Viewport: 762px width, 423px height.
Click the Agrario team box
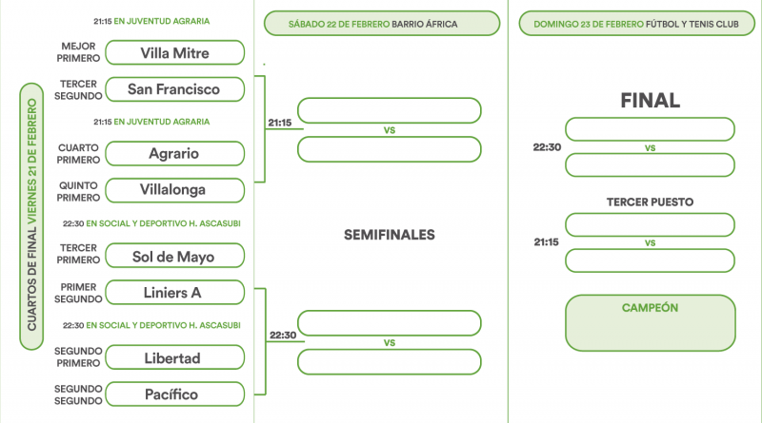tap(174, 153)
